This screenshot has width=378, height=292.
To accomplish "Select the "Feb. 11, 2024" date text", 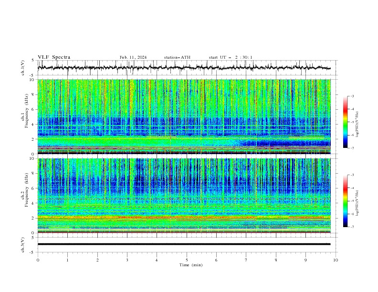I will pos(133,57).
